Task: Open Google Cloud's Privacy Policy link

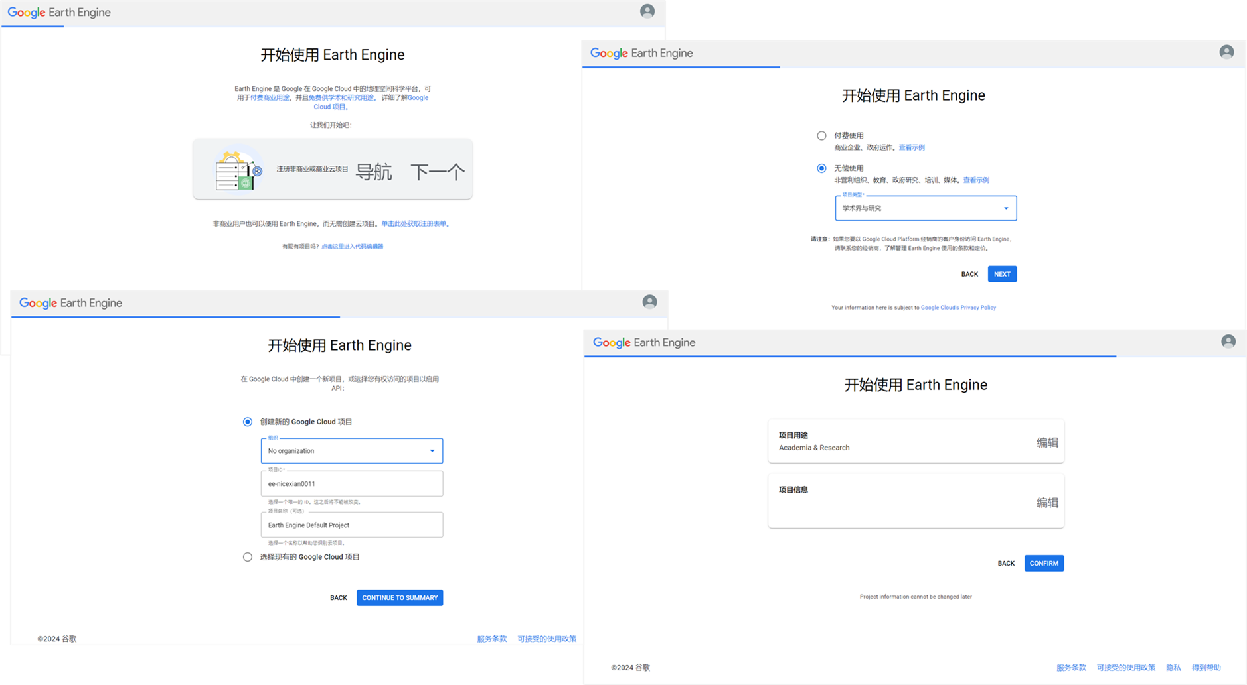Action: point(958,308)
